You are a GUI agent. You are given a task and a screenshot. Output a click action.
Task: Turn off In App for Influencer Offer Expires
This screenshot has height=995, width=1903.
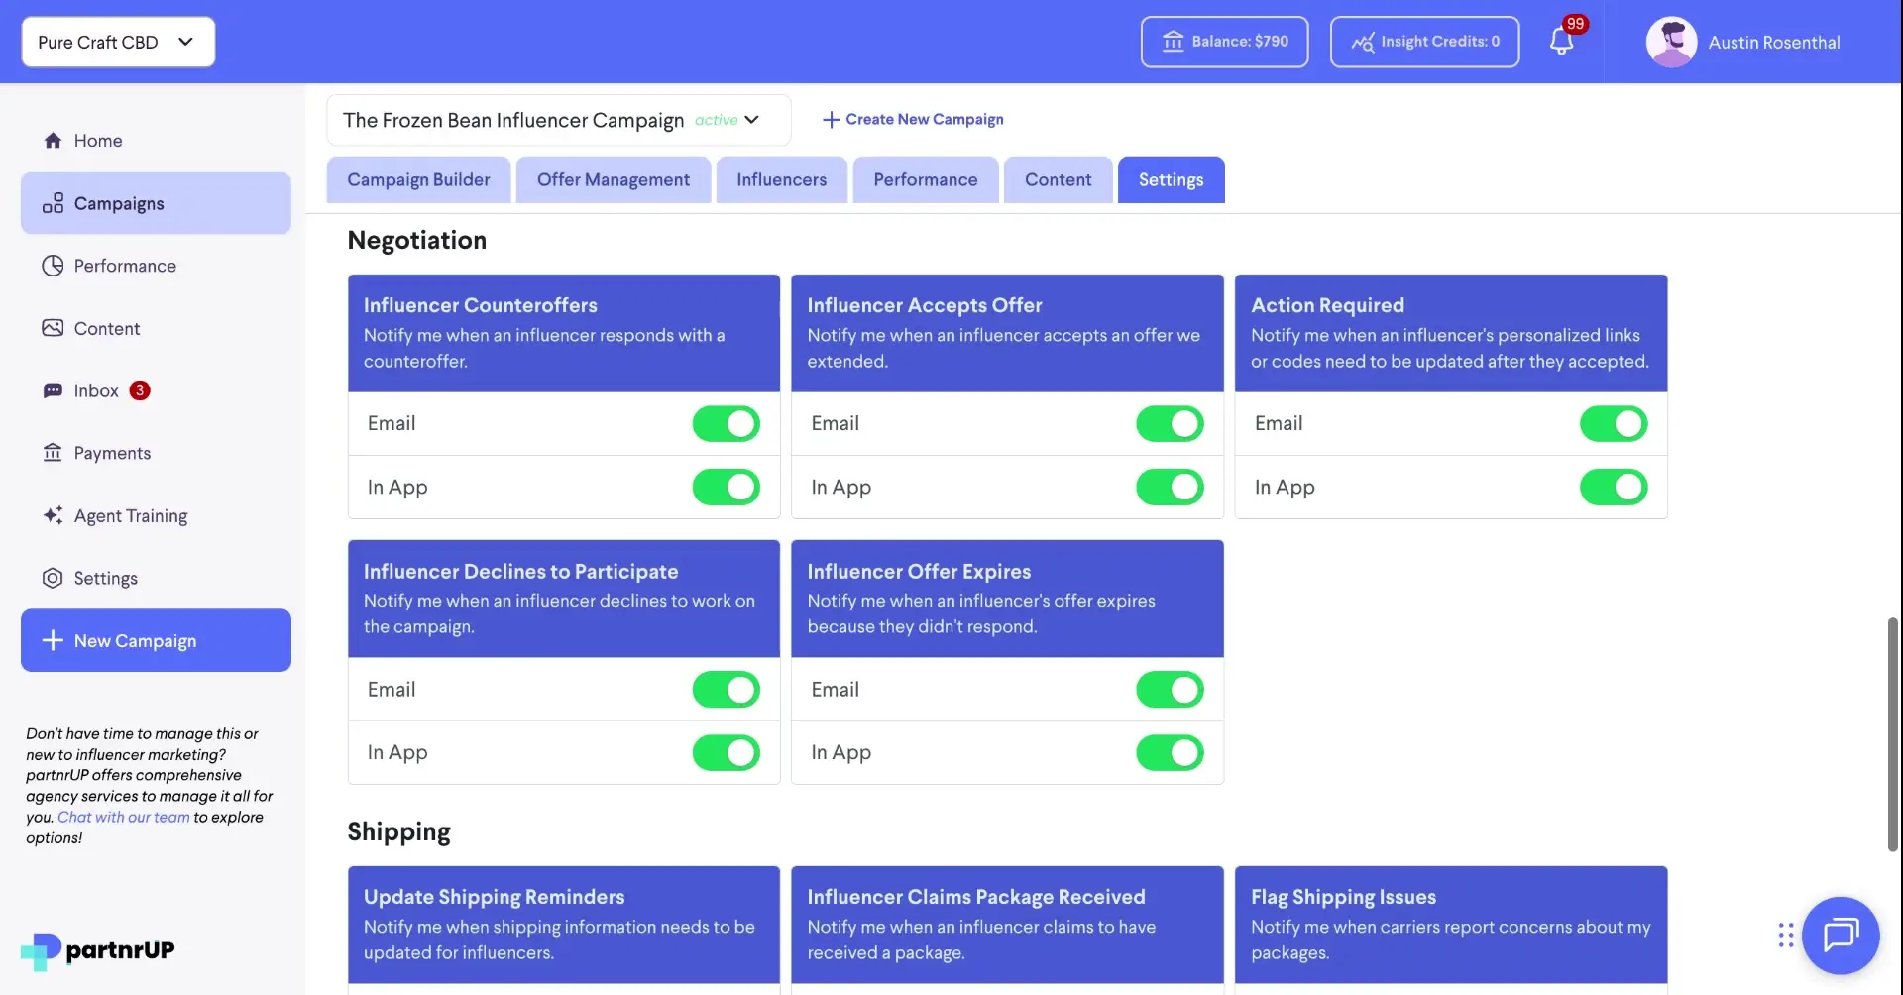click(x=1170, y=752)
